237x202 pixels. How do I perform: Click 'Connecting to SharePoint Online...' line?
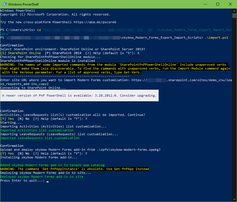click(33, 88)
